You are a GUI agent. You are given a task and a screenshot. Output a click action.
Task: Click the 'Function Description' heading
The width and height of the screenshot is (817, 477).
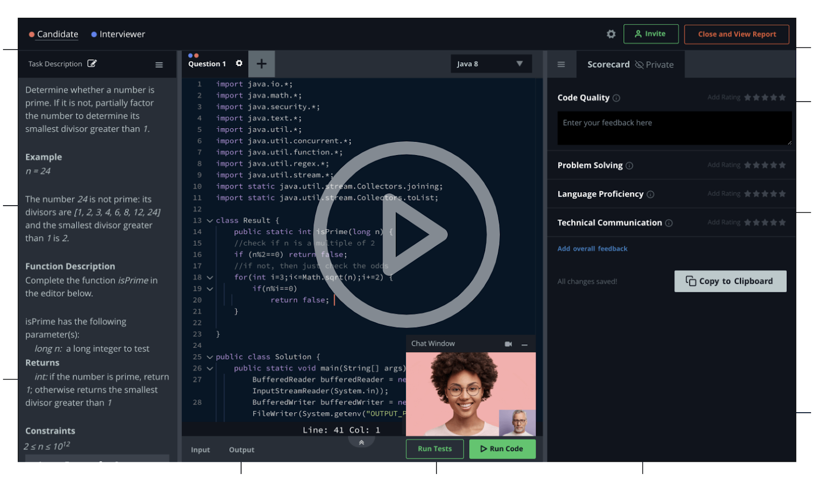coord(70,266)
